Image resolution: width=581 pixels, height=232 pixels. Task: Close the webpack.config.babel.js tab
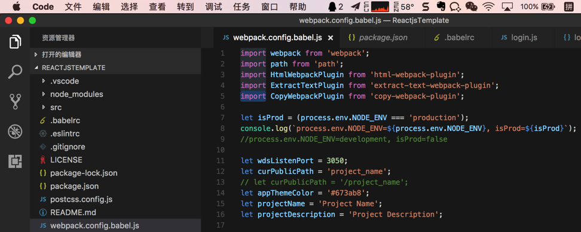(331, 38)
